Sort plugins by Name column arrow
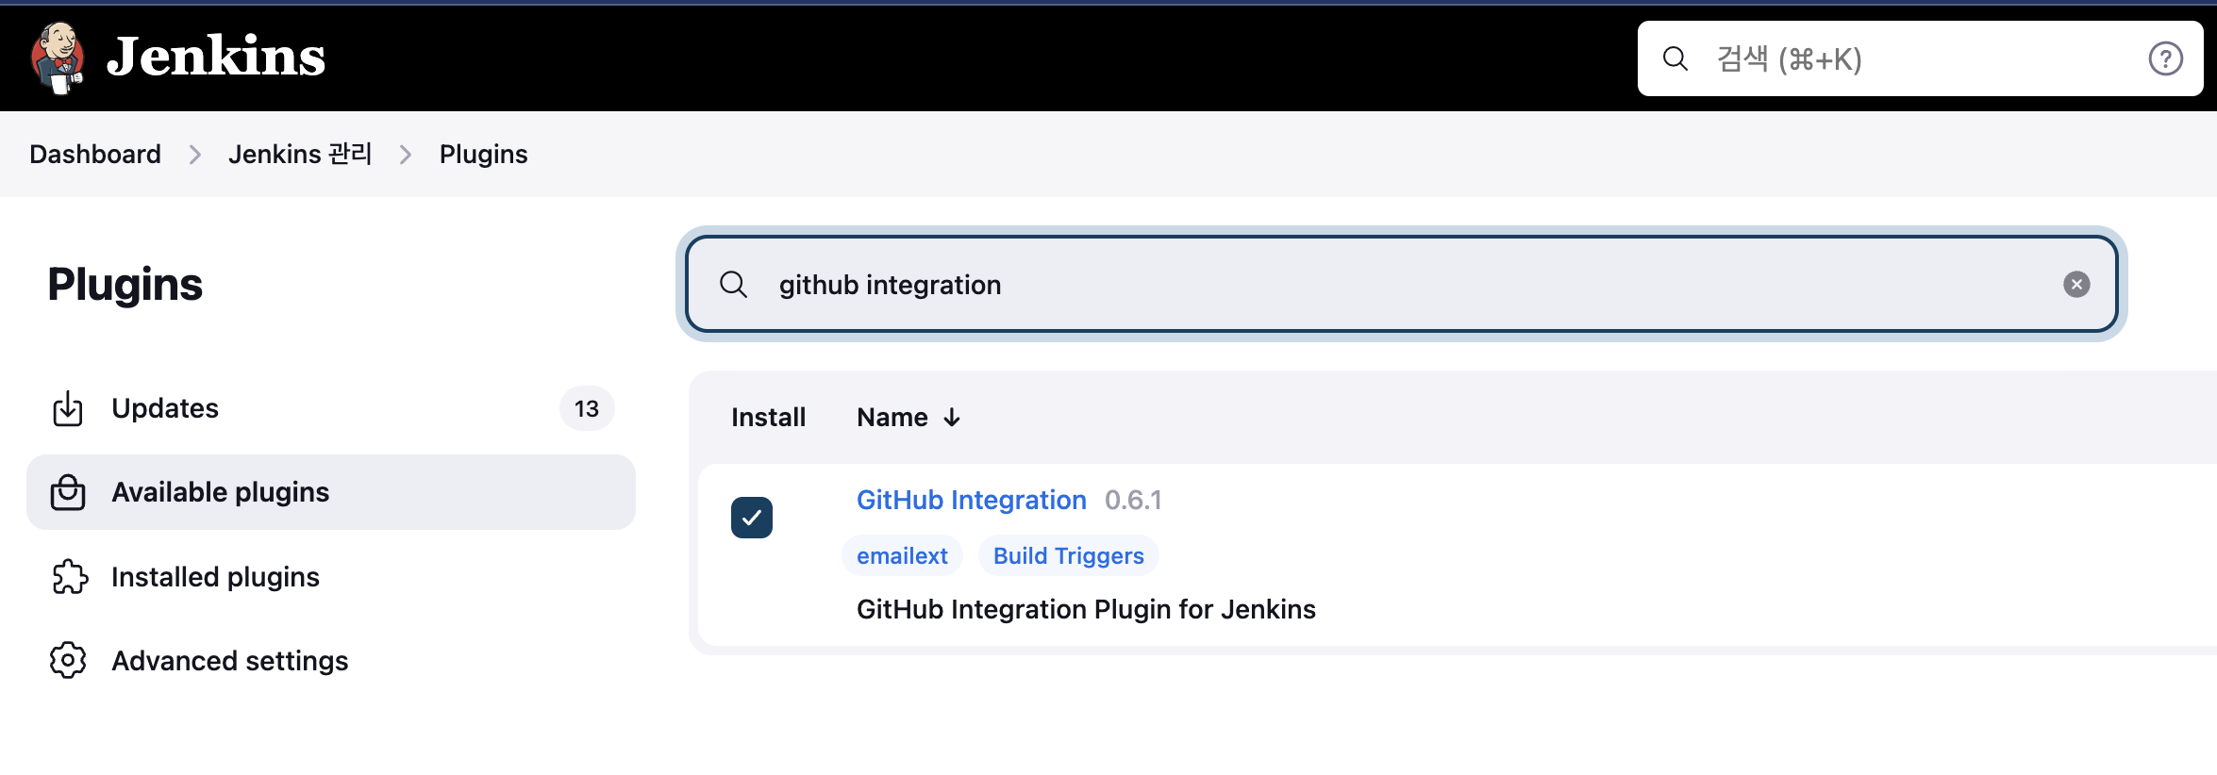Screen dimensions: 2217x775 tap(952, 418)
